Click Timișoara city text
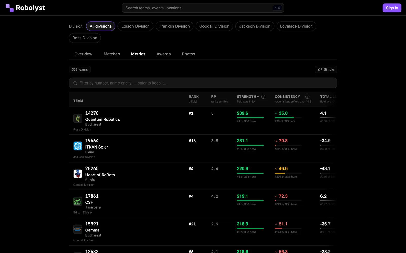 coord(93,207)
